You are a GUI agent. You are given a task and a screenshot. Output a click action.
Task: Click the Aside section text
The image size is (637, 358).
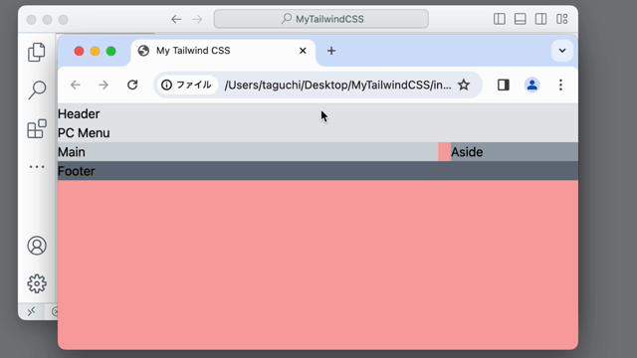467,152
